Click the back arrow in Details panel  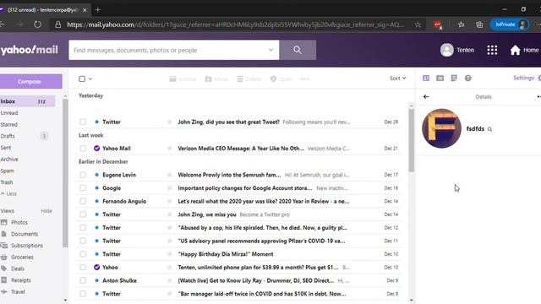426,97
